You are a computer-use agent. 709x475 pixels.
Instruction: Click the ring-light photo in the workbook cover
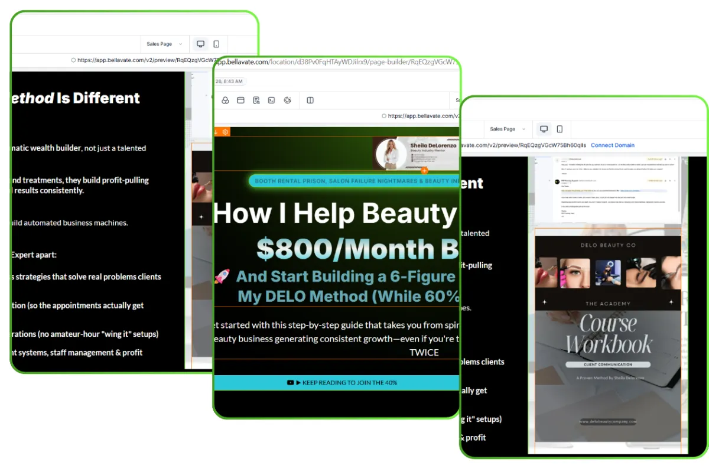coord(608,272)
